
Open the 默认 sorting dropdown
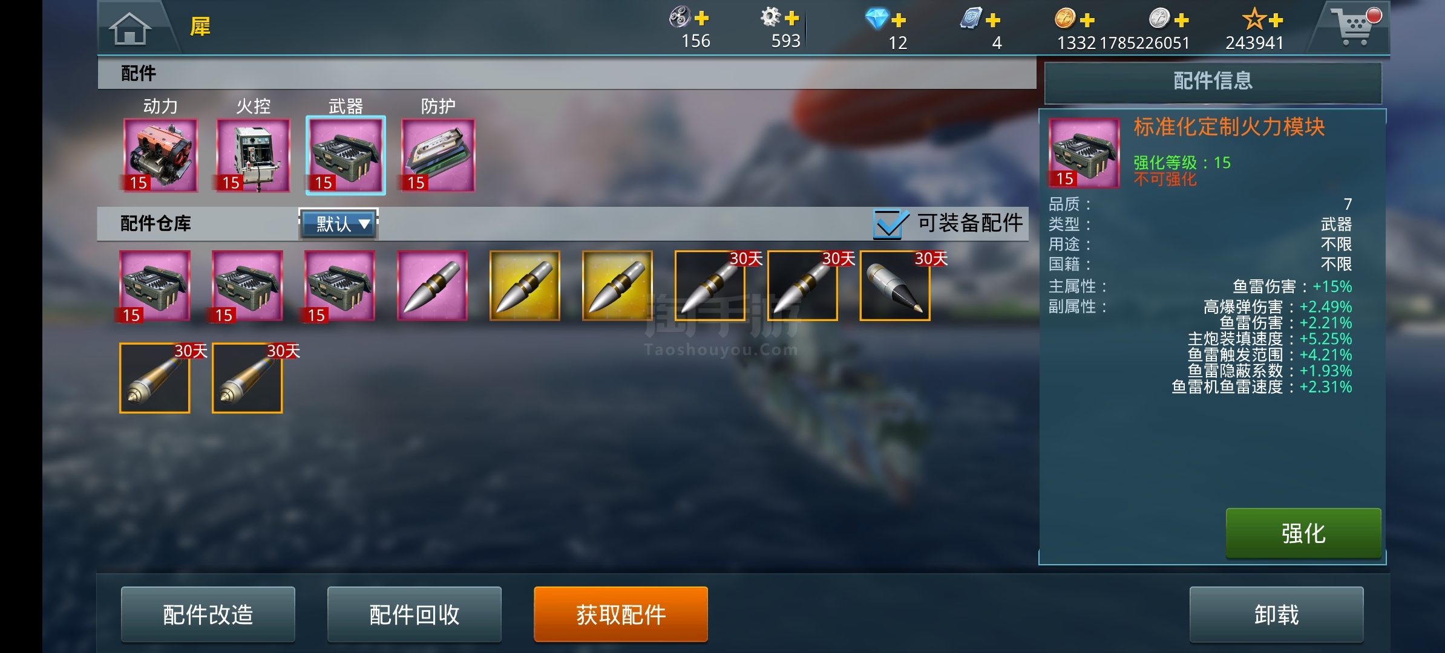pyautogui.click(x=339, y=224)
